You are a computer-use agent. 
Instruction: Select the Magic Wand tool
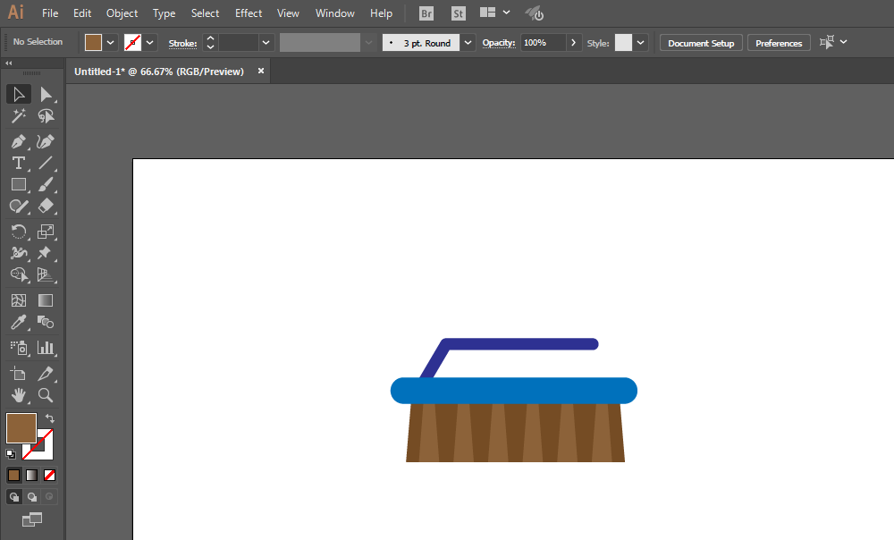pos(18,116)
